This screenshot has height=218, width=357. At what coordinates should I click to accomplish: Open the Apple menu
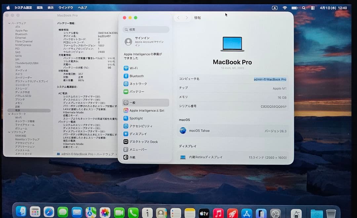click(8, 8)
